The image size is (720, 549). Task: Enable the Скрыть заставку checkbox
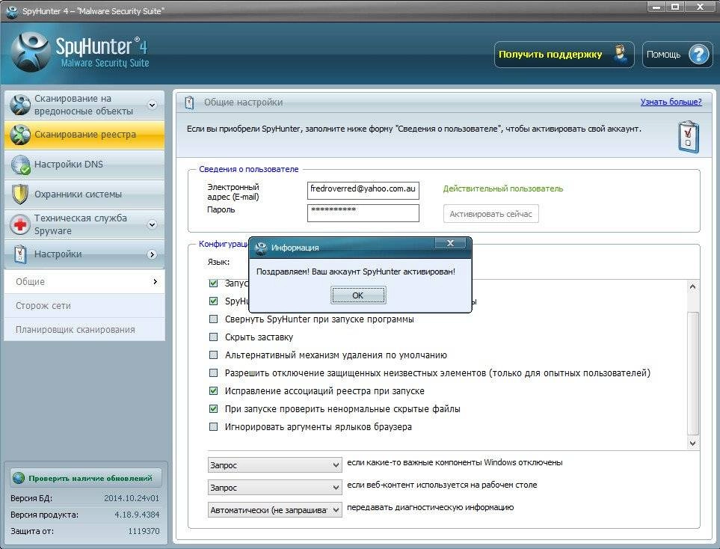point(213,337)
